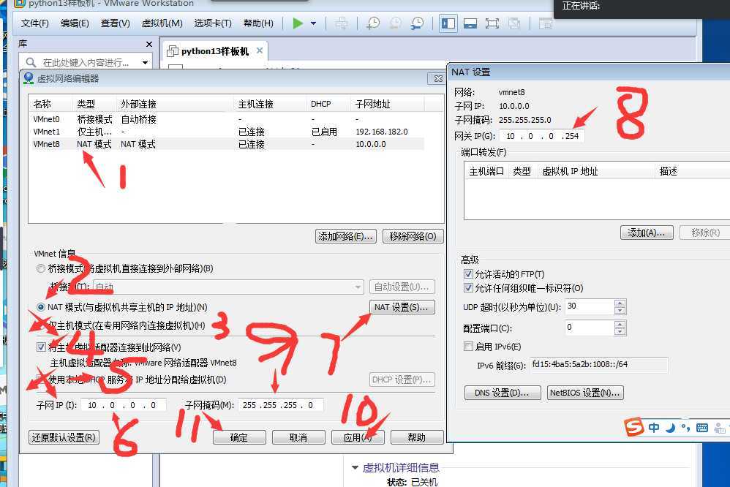The height and width of the screenshot is (487, 730).
Task: Open the 查看(V) menu
Action: tap(115, 23)
